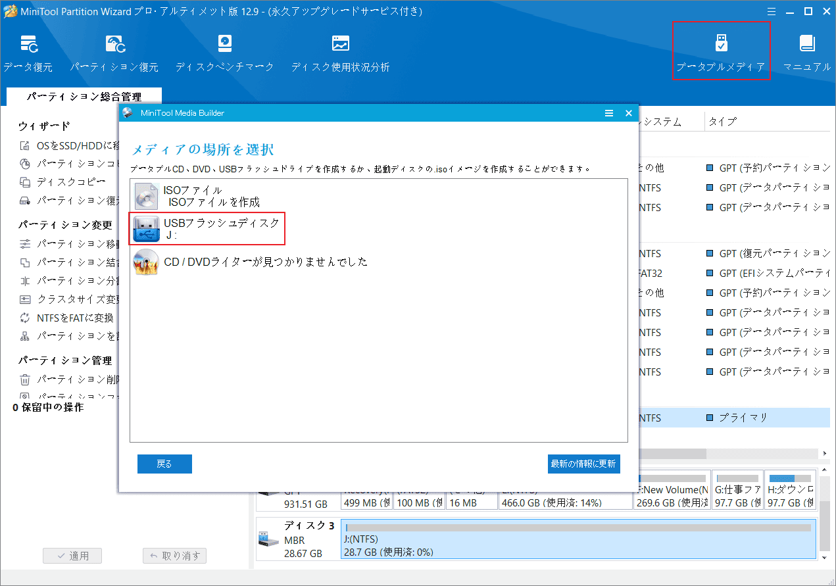Click the 0 保留中の操作 label
The image size is (836, 586).
[x=48, y=407]
